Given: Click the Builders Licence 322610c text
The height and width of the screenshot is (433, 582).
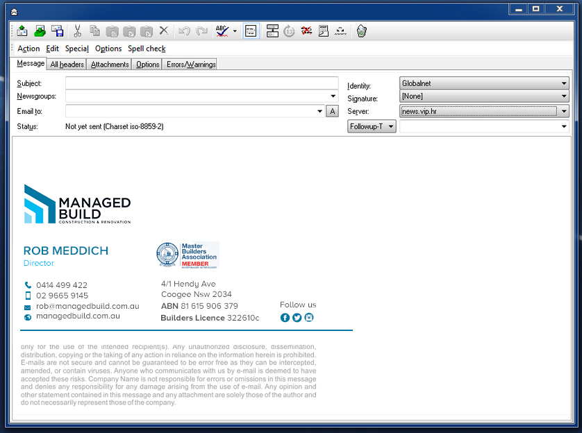Looking at the screenshot, I should tap(210, 318).
